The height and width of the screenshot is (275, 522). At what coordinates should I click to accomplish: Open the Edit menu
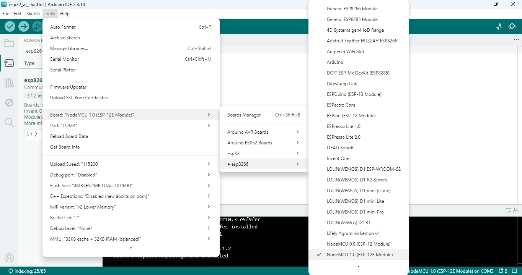pyautogui.click(x=18, y=14)
